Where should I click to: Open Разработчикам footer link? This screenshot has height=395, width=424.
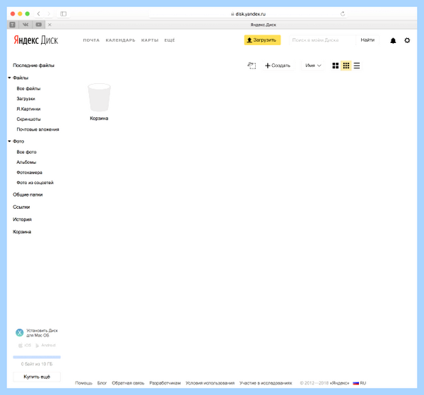point(165,383)
